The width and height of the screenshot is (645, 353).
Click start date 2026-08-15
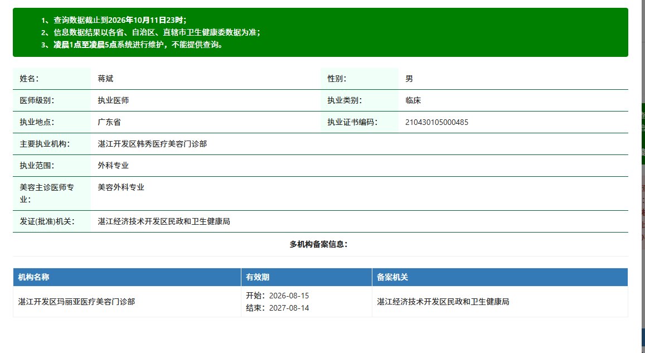289,296
